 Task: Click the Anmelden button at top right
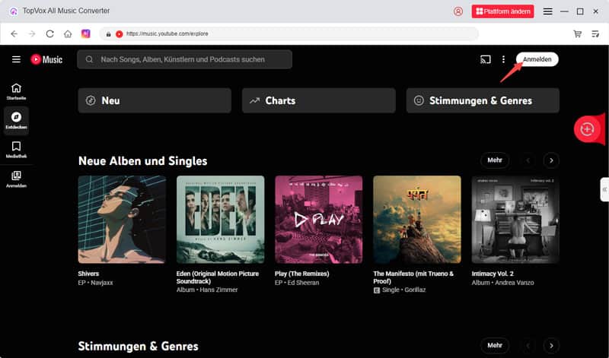tap(537, 59)
